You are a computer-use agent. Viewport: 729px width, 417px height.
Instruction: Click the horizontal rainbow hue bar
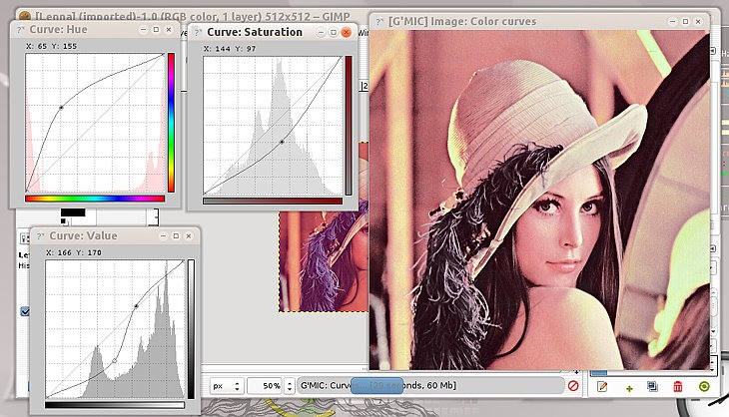point(95,199)
